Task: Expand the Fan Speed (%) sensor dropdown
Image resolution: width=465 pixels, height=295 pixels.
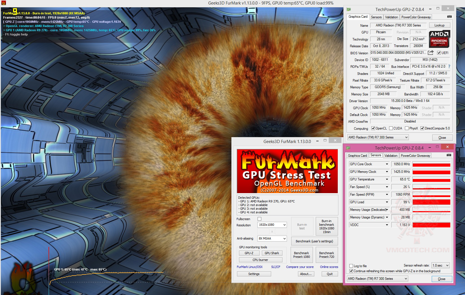Action: pyautogui.click(x=387, y=187)
